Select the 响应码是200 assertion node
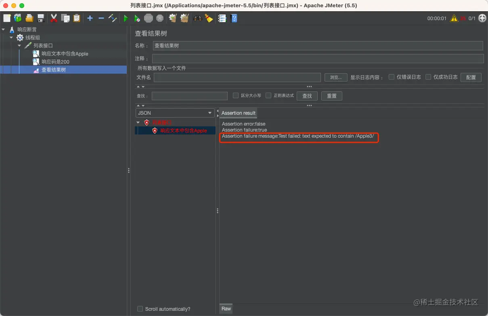488x316 pixels. (55, 62)
